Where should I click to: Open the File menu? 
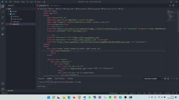coord(6,2)
